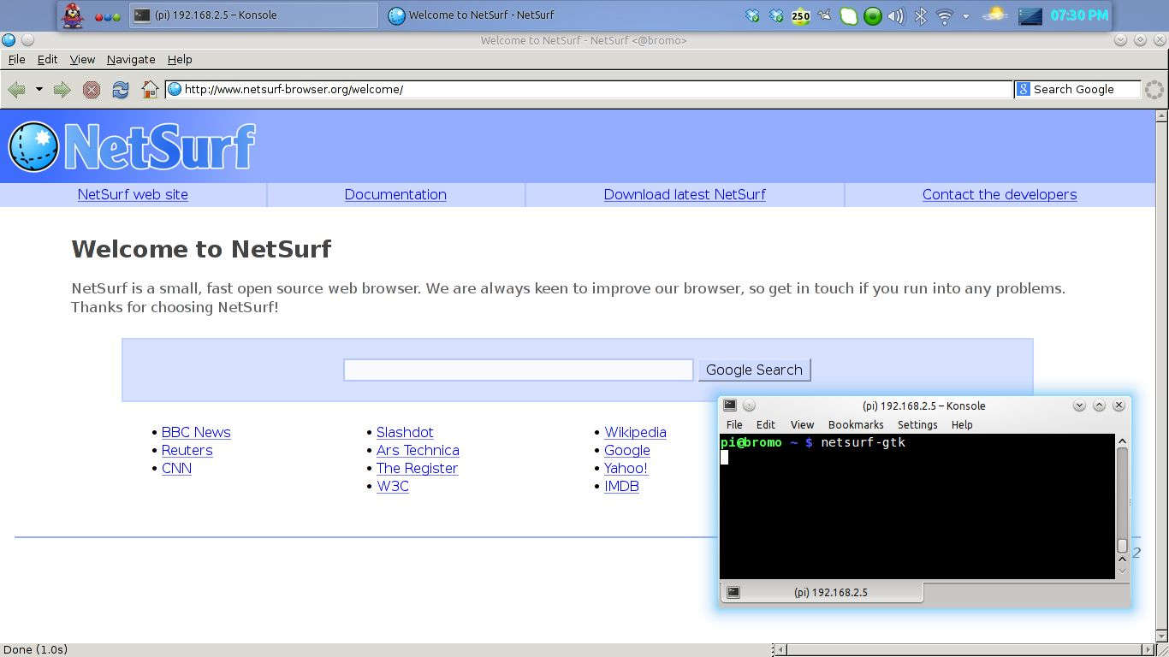The height and width of the screenshot is (657, 1169).
Task: Open Konsole Bookmarks menu
Action: click(856, 424)
